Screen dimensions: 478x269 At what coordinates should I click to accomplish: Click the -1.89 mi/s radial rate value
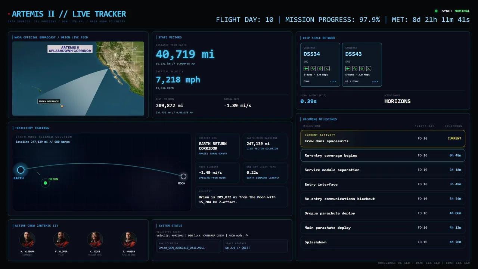tap(238, 106)
